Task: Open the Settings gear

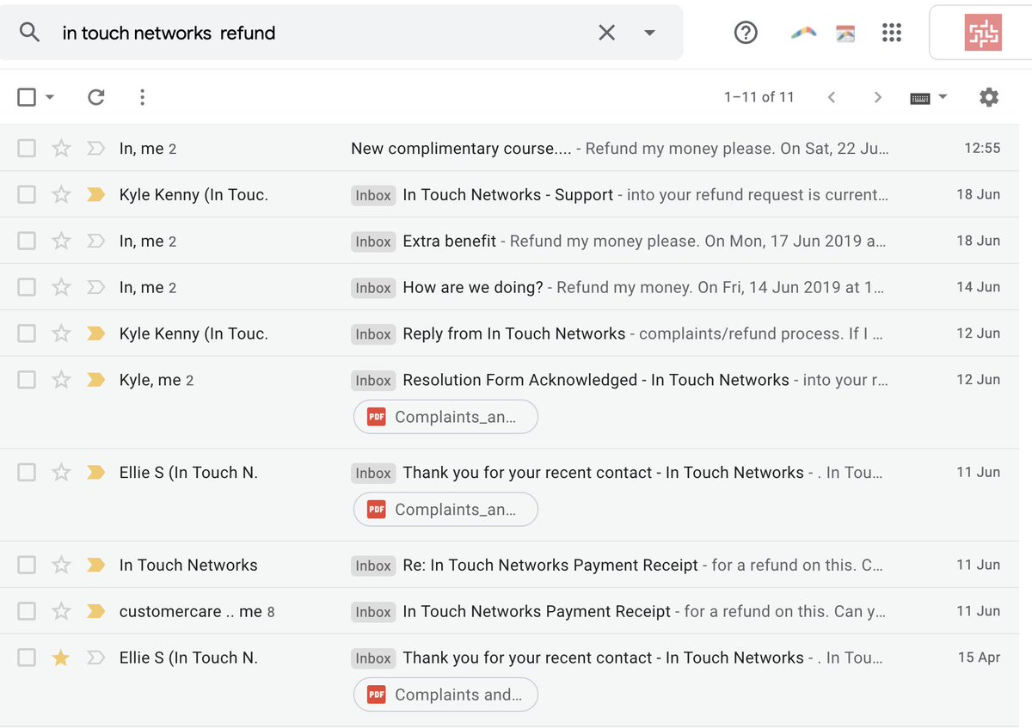Action: [x=989, y=97]
